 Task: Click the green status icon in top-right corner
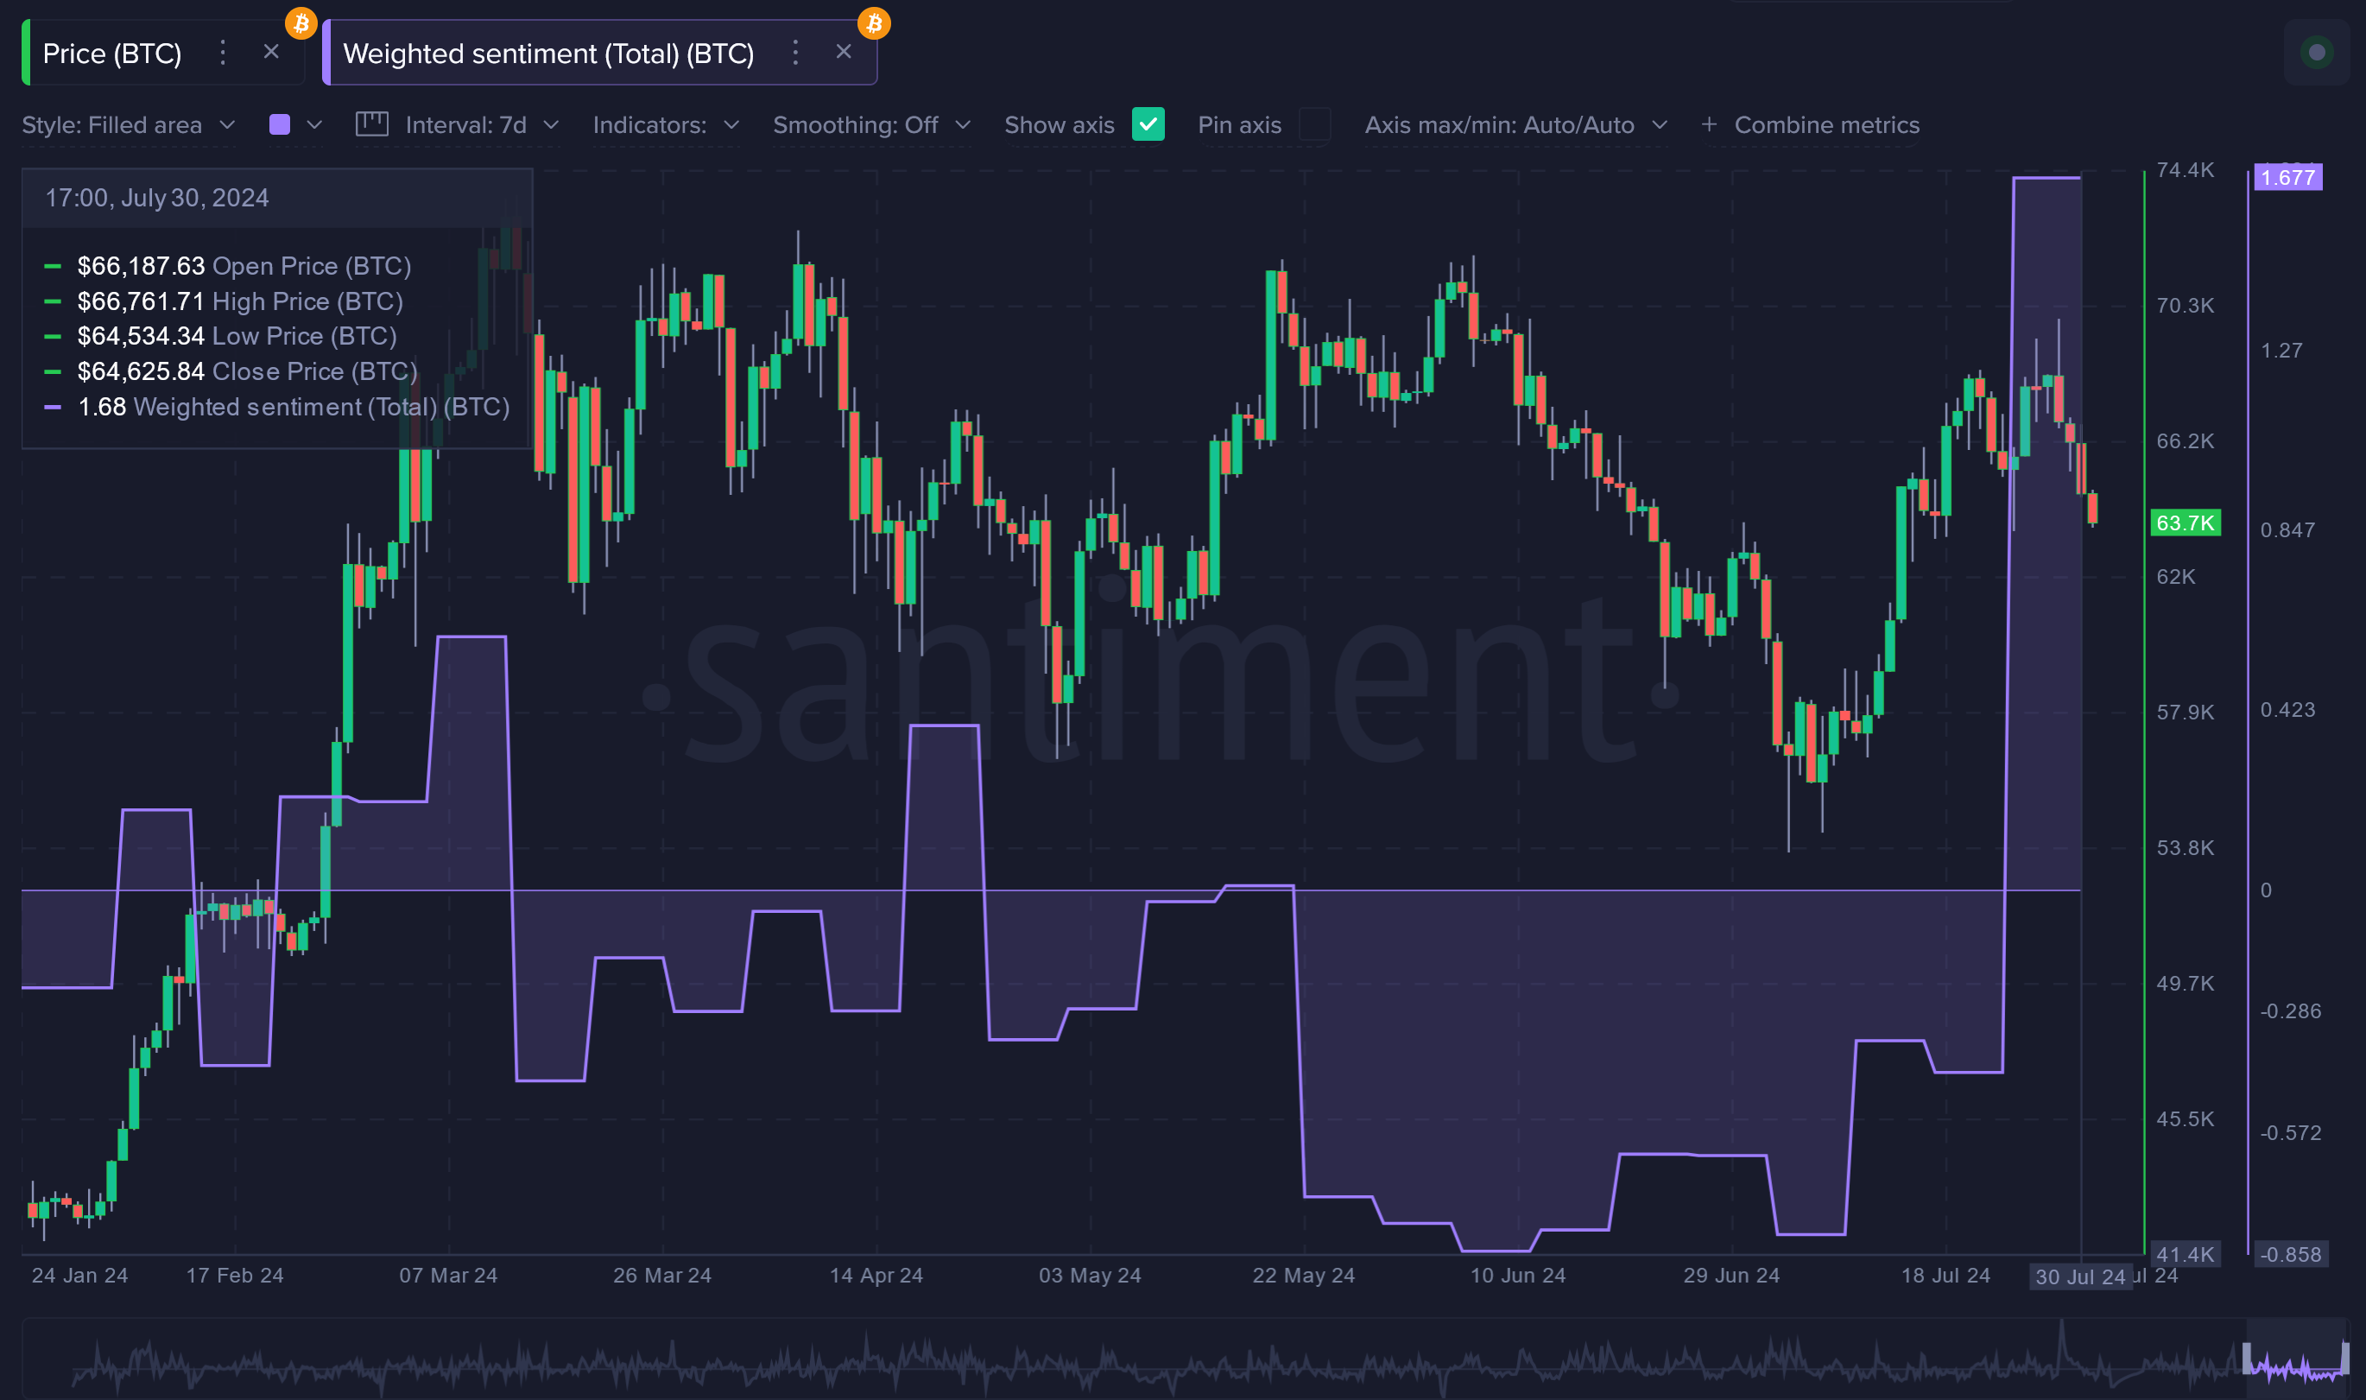pos(2318,52)
